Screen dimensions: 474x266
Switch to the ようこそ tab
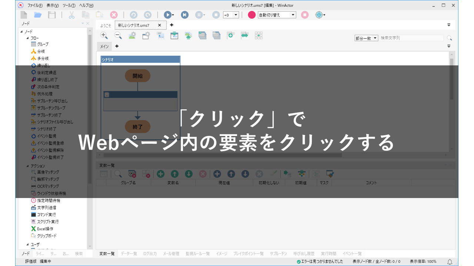coord(106,25)
